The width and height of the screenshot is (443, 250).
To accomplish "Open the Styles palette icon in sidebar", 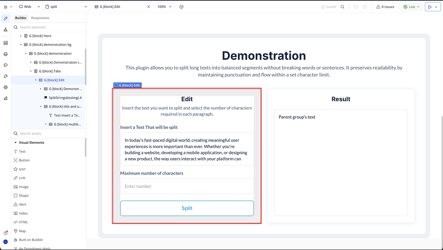I will coord(6,65).
